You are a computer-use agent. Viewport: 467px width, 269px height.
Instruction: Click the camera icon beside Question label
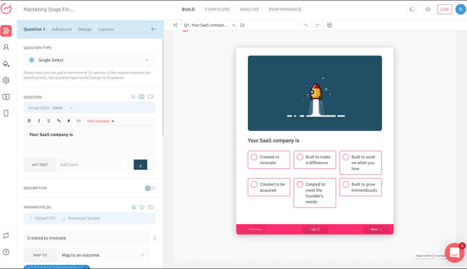tap(142, 97)
